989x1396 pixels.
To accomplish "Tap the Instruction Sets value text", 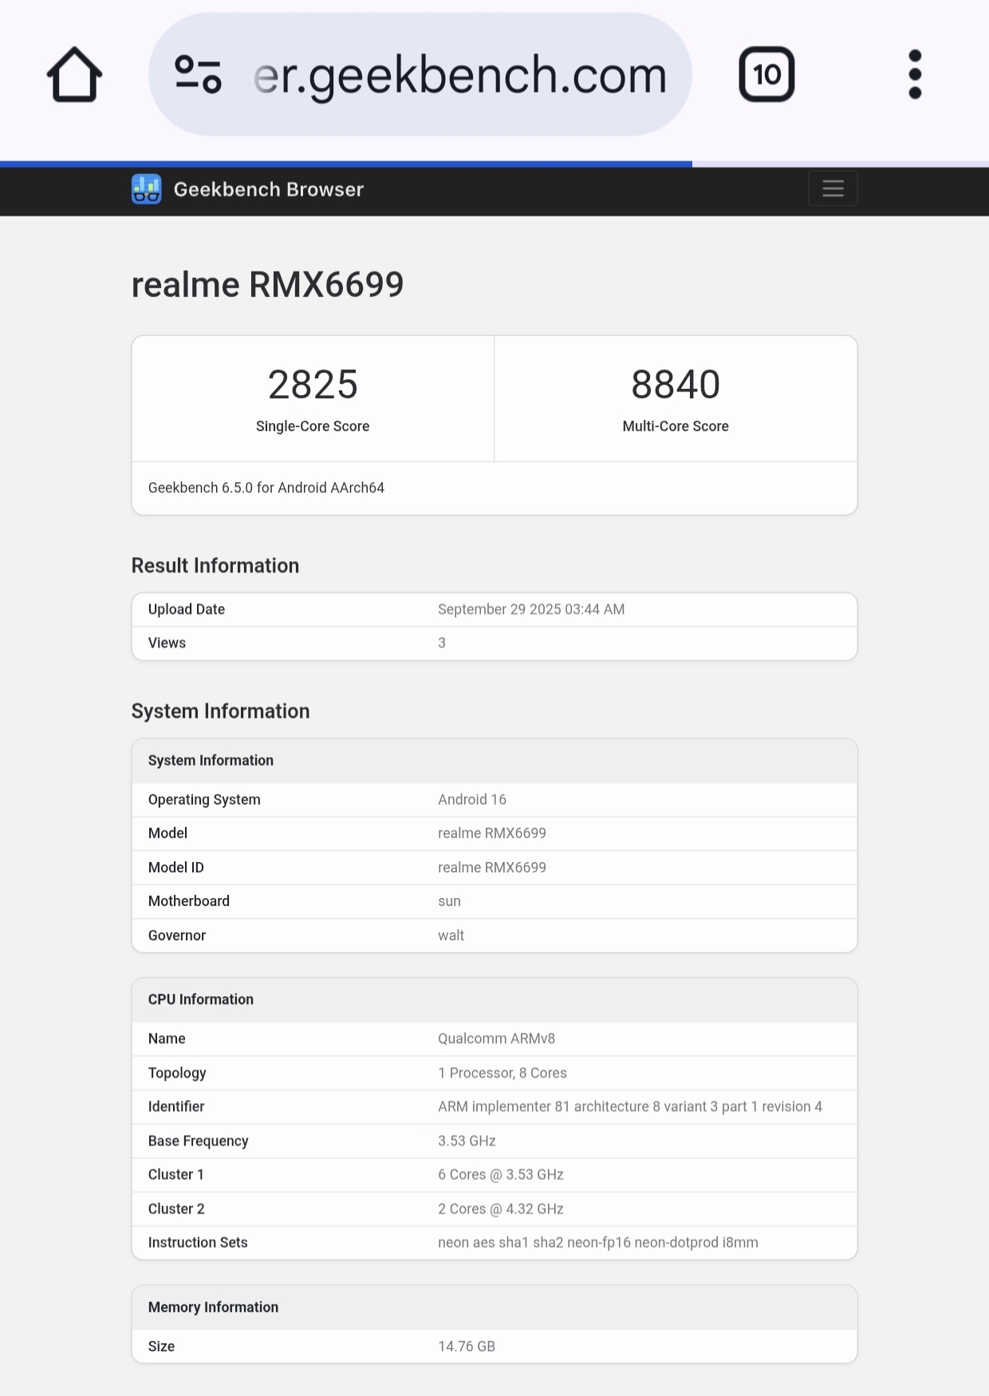I will tap(597, 1243).
